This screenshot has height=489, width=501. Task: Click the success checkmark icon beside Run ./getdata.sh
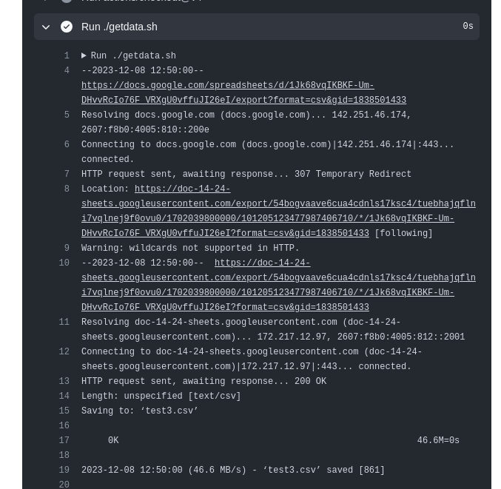point(67,27)
